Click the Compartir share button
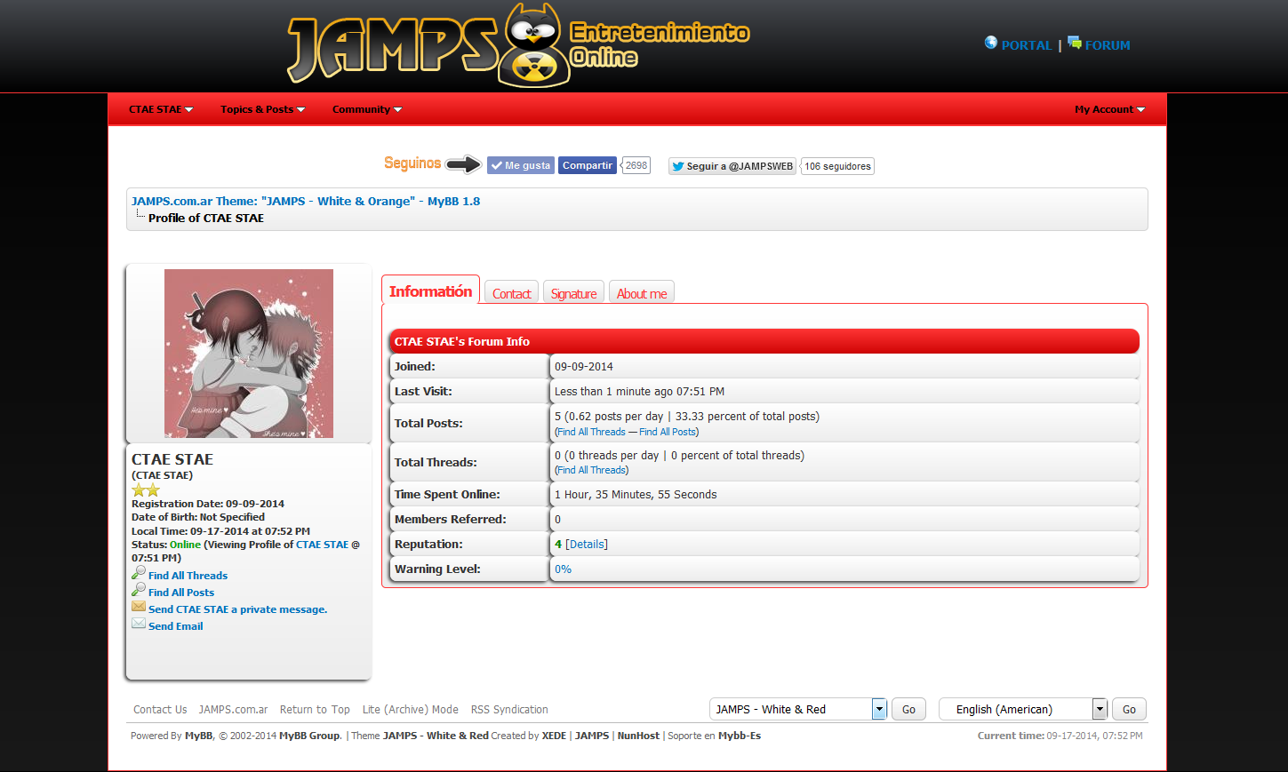 (x=588, y=165)
